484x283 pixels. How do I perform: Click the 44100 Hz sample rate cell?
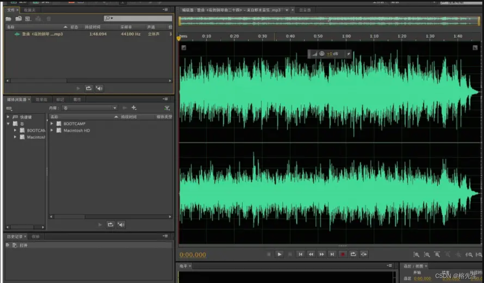pyautogui.click(x=130, y=34)
